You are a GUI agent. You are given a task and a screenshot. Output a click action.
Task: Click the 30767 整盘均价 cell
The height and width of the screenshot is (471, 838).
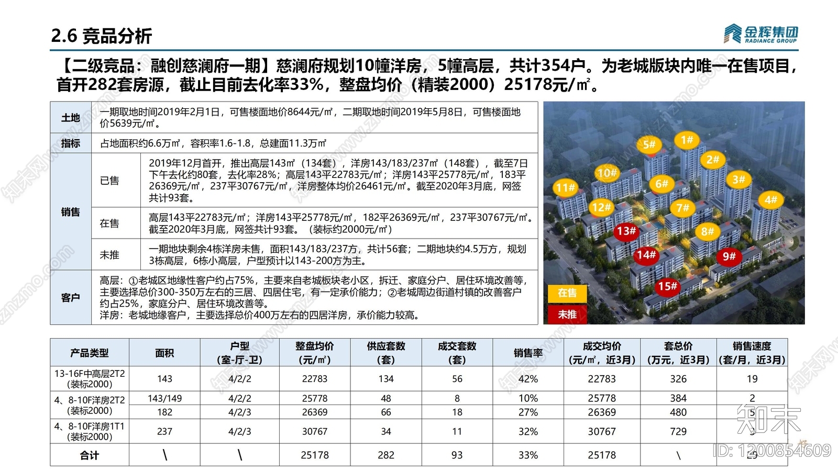point(315,431)
